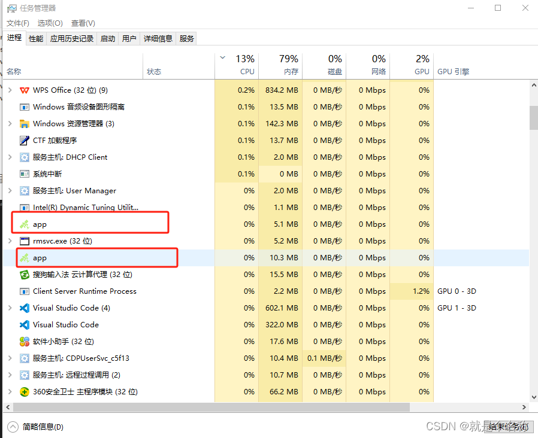The width and height of the screenshot is (538, 438).
Task: Select the 进程 tab
Action: (x=14, y=38)
